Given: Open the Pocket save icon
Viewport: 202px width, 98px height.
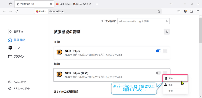Looking at the screenshot, I should coord(179,11).
